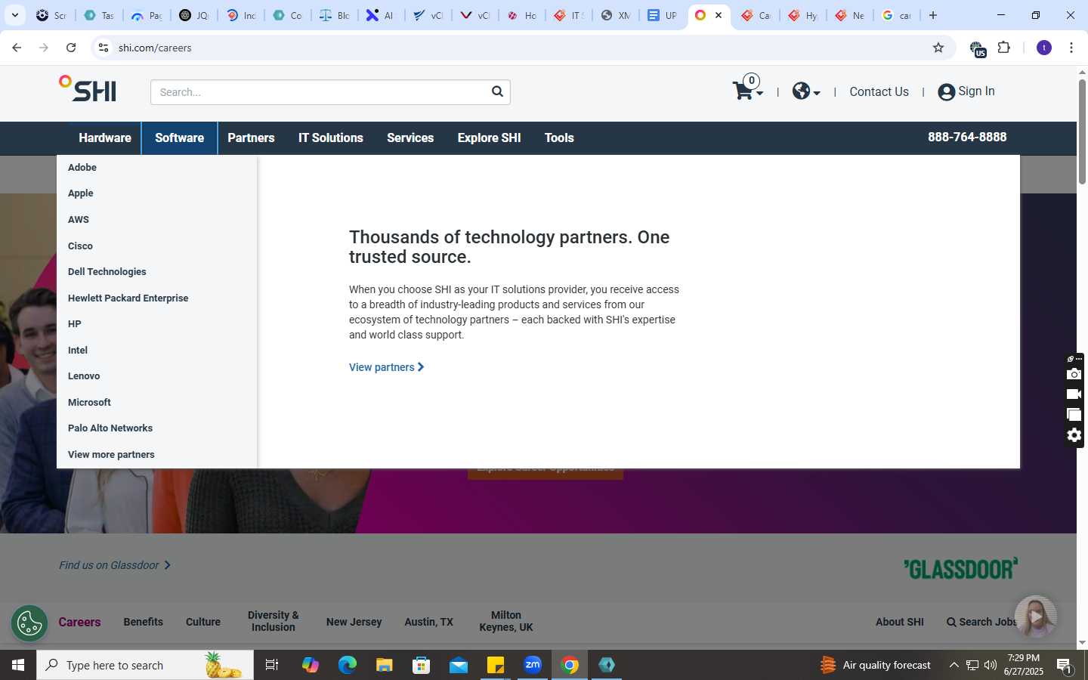
Task: Open the Hardware menu
Action: tap(105, 138)
